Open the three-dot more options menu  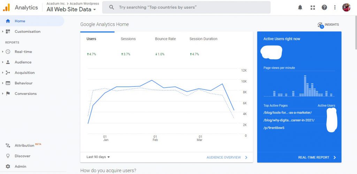pyautogui.click(x=335, y=8)
